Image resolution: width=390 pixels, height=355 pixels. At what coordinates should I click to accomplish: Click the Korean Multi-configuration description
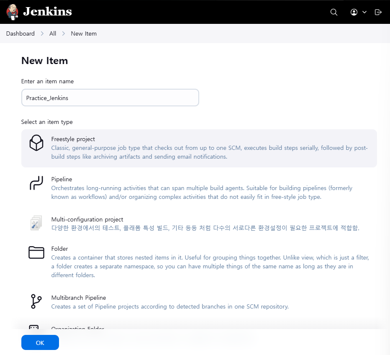[205, 228]
